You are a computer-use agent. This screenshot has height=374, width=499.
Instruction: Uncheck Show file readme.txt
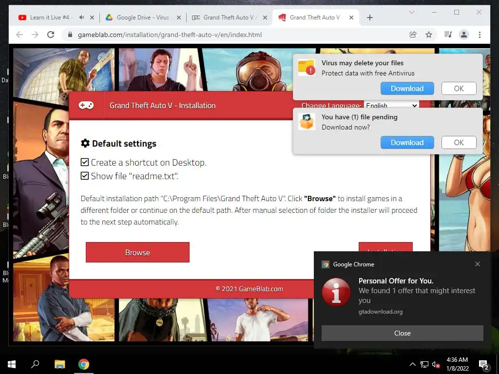85,176
